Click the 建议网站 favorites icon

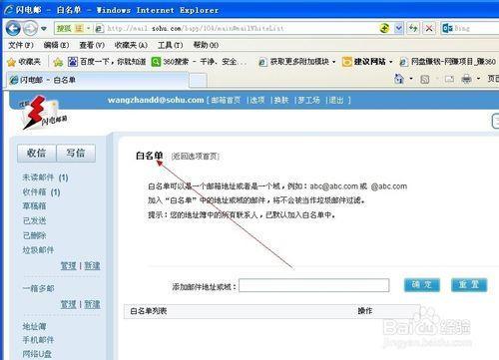(347, 62)
